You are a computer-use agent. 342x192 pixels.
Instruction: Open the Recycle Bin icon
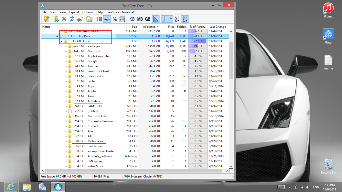[x=328, y=166]
